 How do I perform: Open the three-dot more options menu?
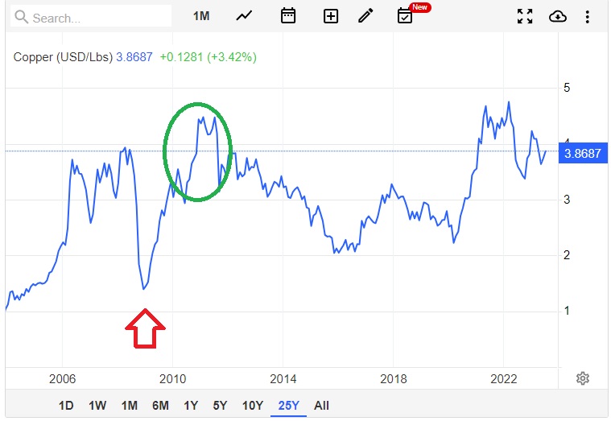click(588, 16)
